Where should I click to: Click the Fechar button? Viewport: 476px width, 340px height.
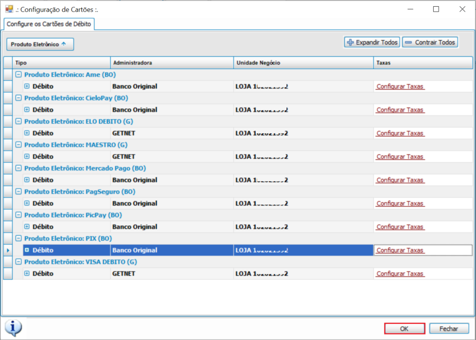pyautogui.click(x=449, y=328)
